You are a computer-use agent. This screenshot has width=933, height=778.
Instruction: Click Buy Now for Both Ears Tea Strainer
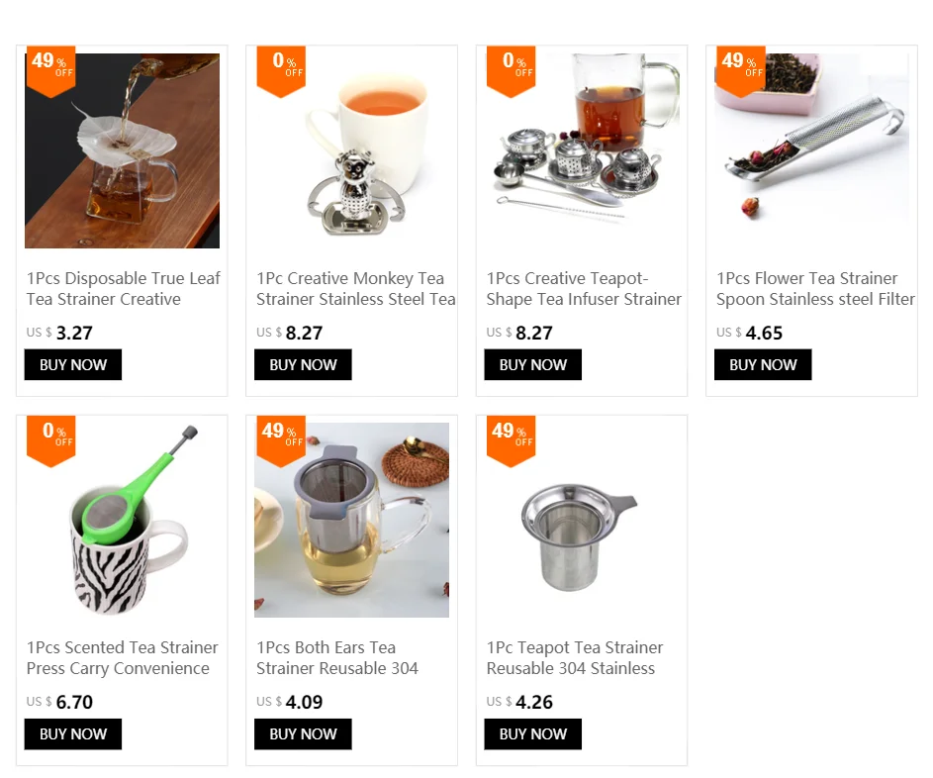pyautogui.click(x=303, y=733)
